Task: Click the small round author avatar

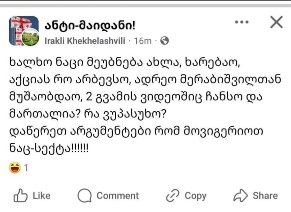Action: [x=30, y=38]
